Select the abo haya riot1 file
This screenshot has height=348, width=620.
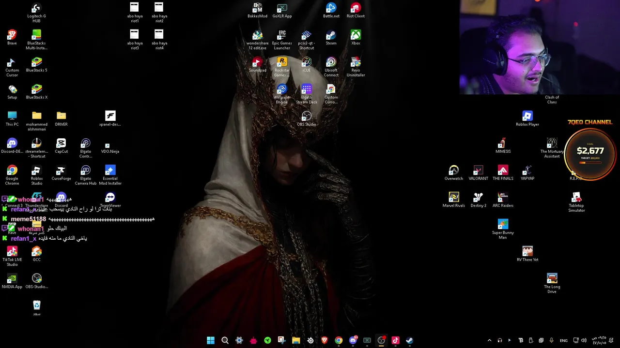pos(134,13)
